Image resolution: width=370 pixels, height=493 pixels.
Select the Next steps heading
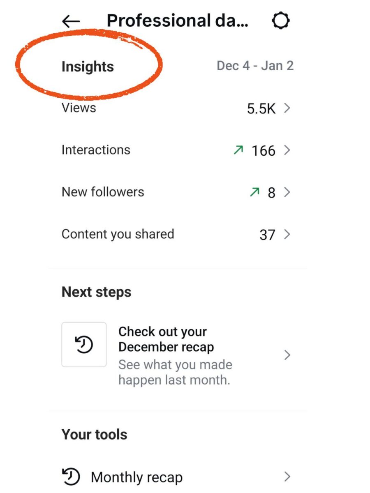(x=96, y=292)
